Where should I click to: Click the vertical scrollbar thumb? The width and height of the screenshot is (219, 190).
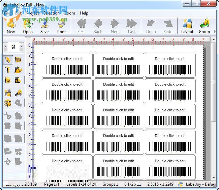pyautogui.click(x=213, y=82)
